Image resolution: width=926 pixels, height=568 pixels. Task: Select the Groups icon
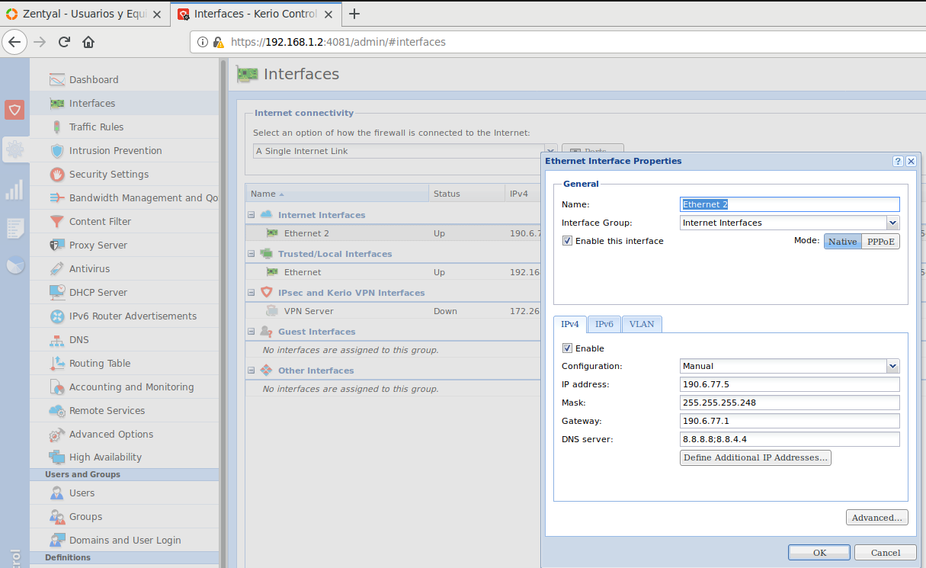pos(57,516)
